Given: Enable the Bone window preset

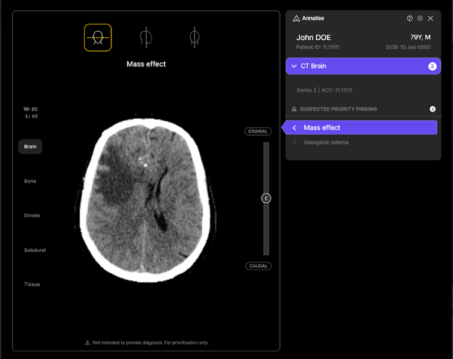Looking at the screenshot, I should pos(30,181).
